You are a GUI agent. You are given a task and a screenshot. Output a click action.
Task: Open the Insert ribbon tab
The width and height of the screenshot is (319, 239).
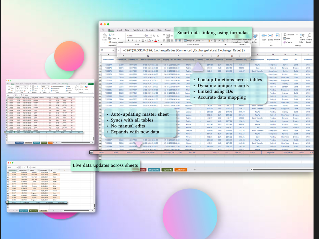point(119,30)
